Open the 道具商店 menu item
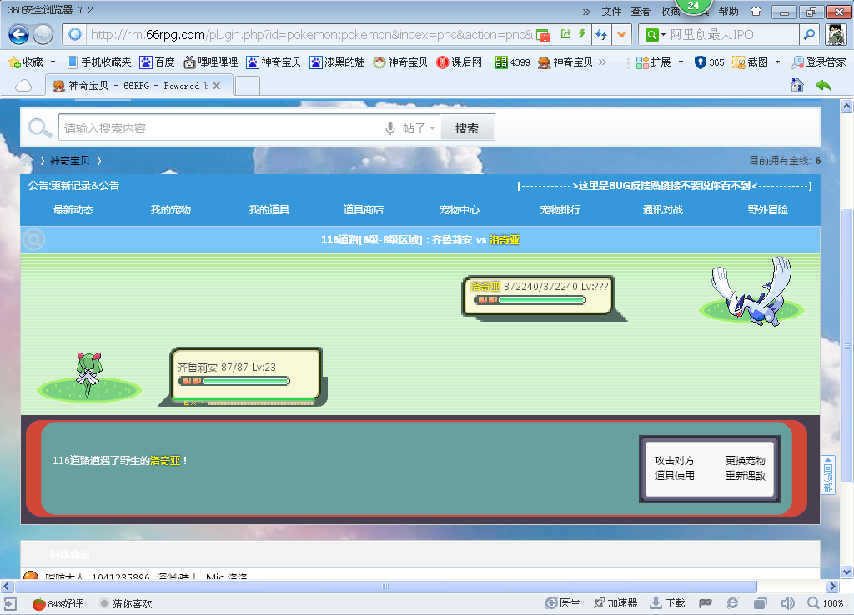Image resolution: width=854 pixels, height=615 pixels. pos(364,209)
